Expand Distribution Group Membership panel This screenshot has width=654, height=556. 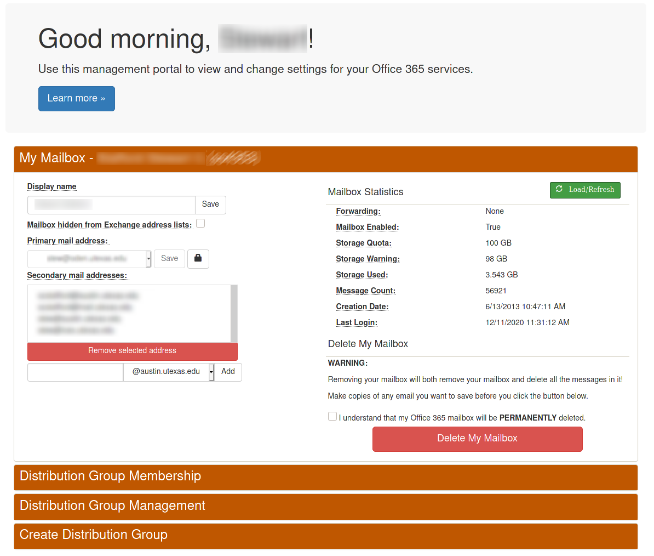coord(325,476)
